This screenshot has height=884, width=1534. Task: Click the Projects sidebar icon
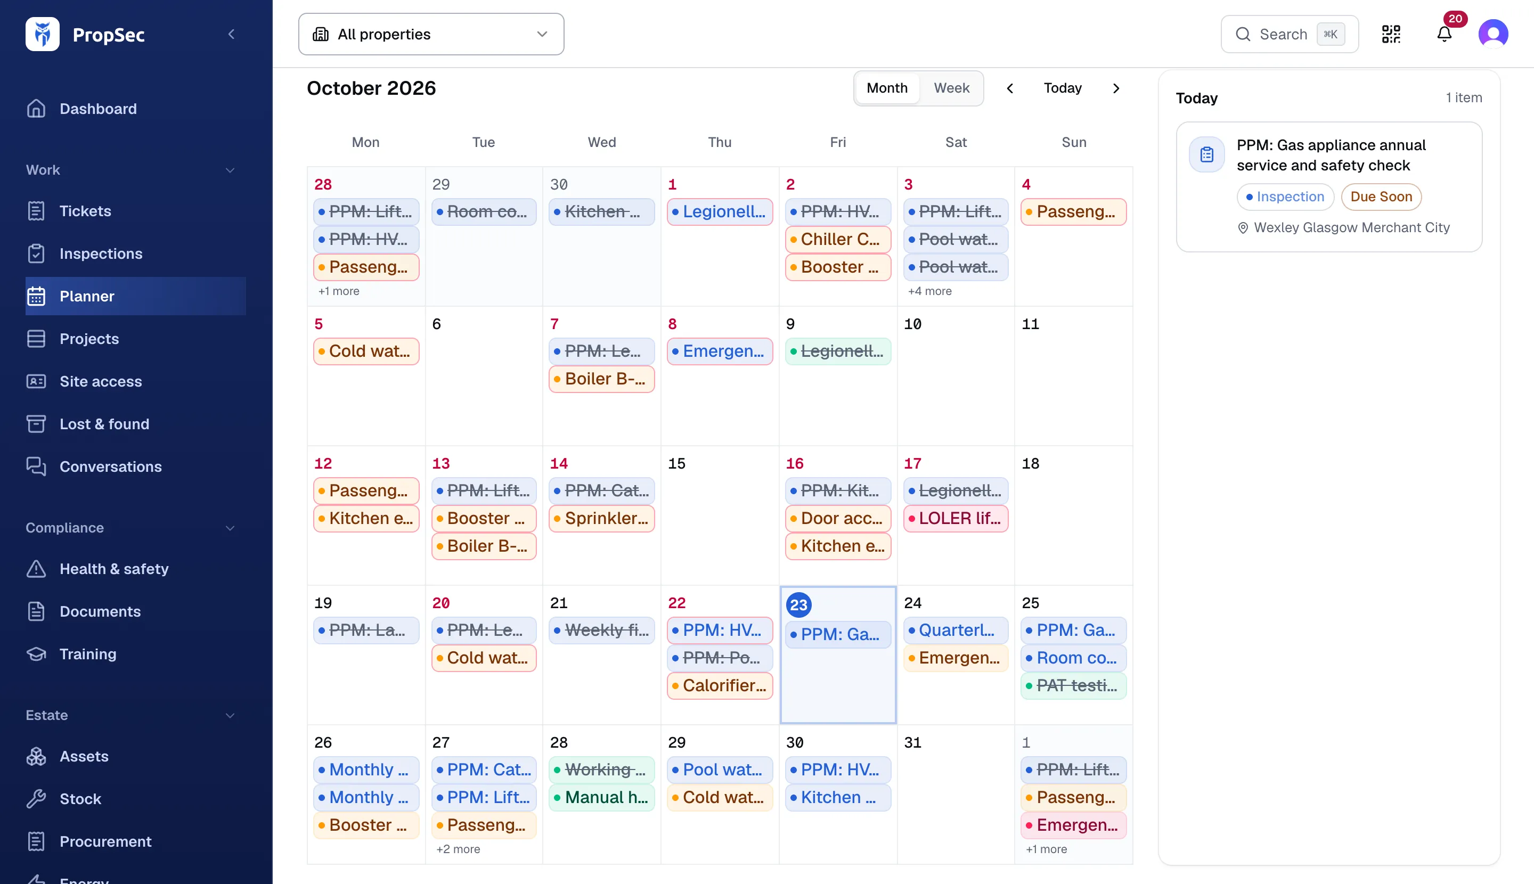(36, 339)
